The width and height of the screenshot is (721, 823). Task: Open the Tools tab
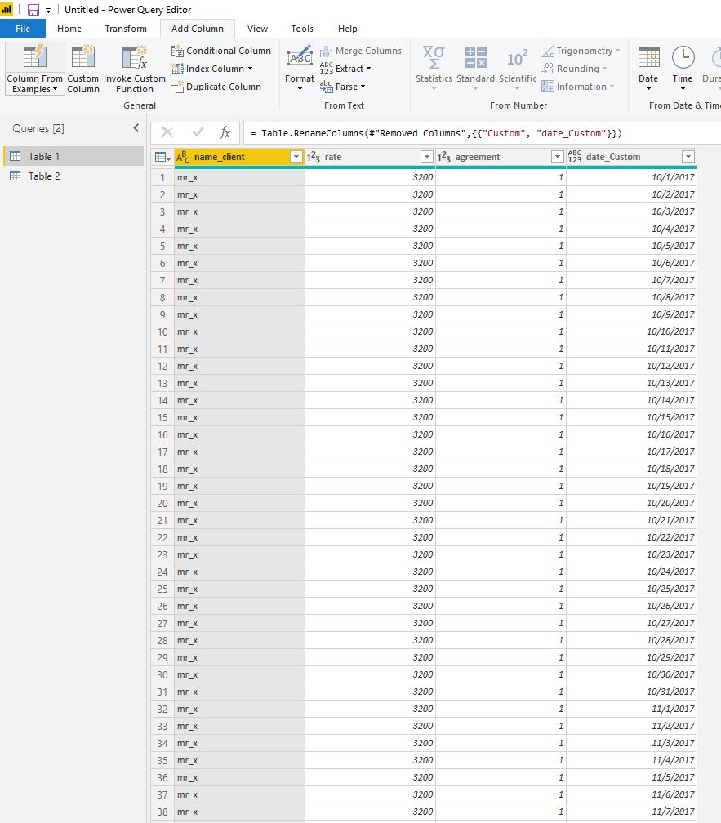302,29
